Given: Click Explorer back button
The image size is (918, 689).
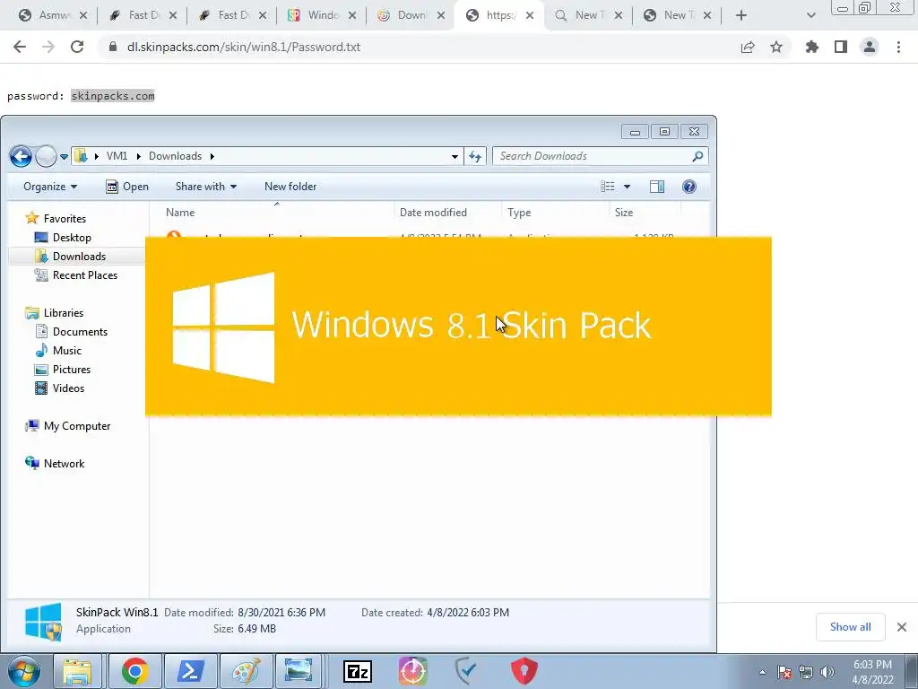Looking at the screenshot, I should coord(22,156).
